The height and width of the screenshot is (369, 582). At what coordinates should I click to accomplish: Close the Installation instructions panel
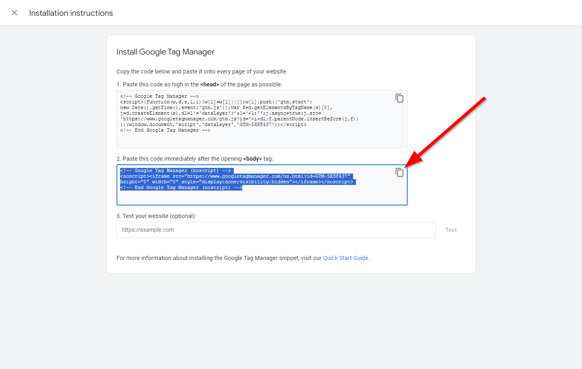(15, 13)
